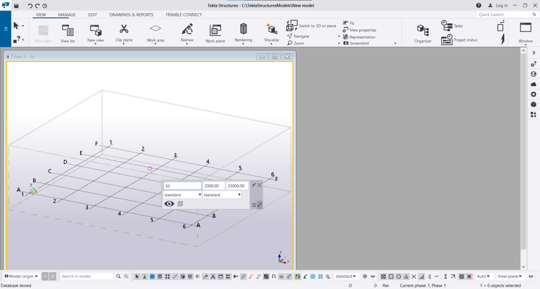Toggle the eye icon at status bar end

point(531,276)
